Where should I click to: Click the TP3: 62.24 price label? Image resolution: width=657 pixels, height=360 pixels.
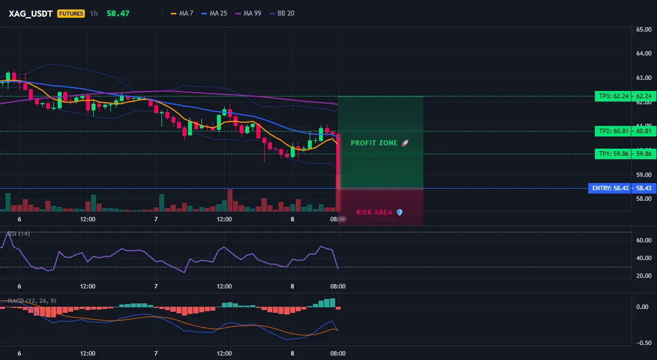613,97
